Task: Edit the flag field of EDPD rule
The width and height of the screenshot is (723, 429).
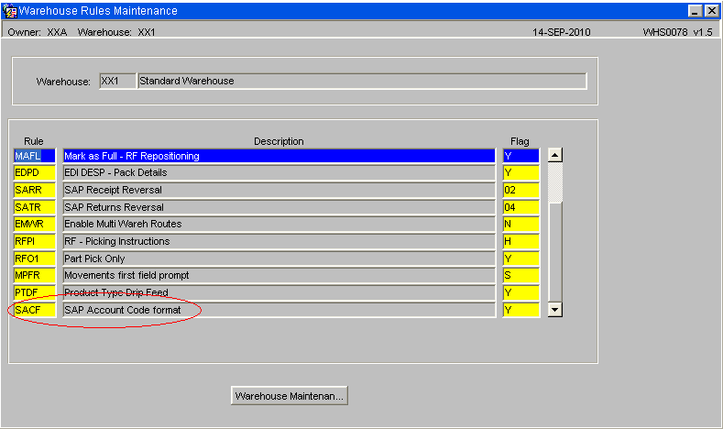Action: [x=521, y=172]
